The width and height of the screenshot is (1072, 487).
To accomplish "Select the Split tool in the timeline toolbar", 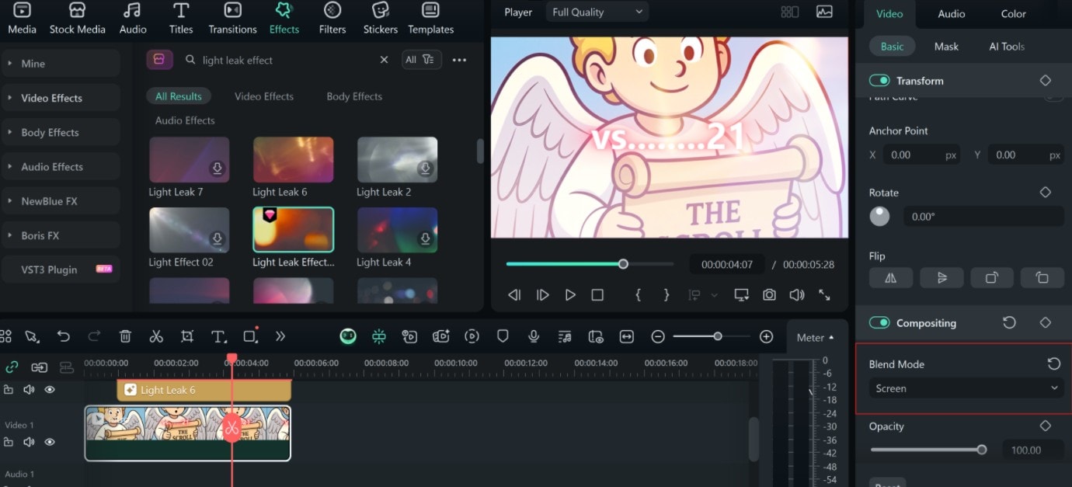I will pyautogui.click(x=156, y=336).
